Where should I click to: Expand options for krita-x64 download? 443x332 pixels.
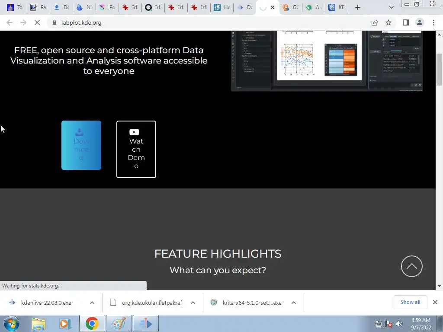pos(294,303)
